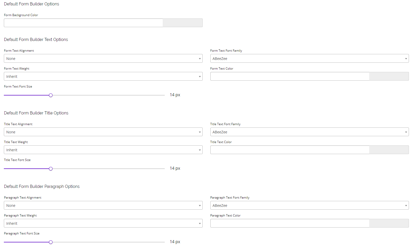Image resolution: width=412 pixels, height=247 pixels.
Task: Open the Paragraph Text Font Family dropdown
Action: [x=309, y=205]
